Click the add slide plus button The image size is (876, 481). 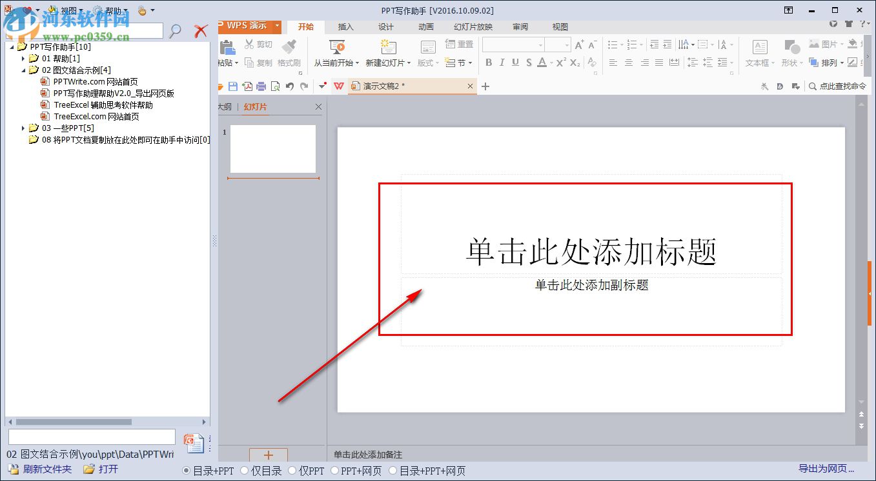point(269,455)
